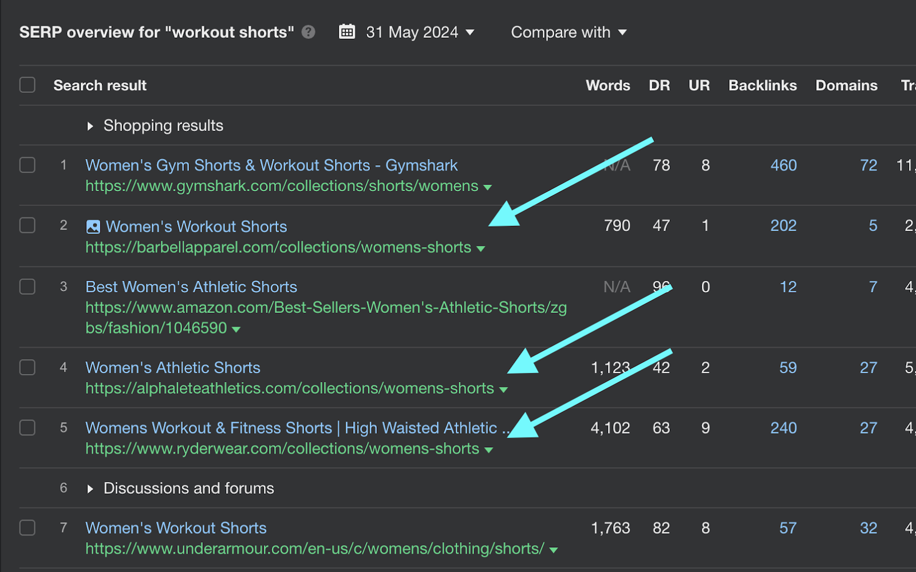The width and height of the screenshot is (916, 572).
Task: Visit the gymshark.com collections URL
Action: pos(282,186)
